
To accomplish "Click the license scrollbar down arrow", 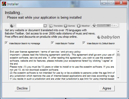I will point(118,78).
